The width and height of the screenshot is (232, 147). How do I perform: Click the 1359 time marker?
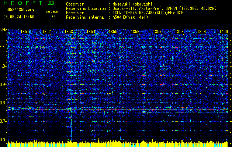point(201,31)
